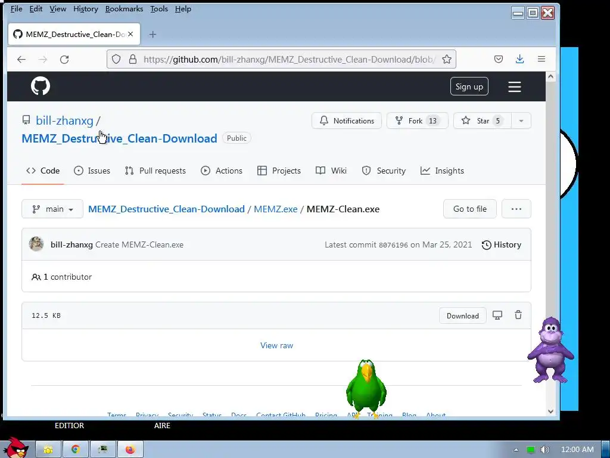Viewport: 610px width, 458px height.
Task: Delete the file using the trash icon
Action: click(518, 315)
